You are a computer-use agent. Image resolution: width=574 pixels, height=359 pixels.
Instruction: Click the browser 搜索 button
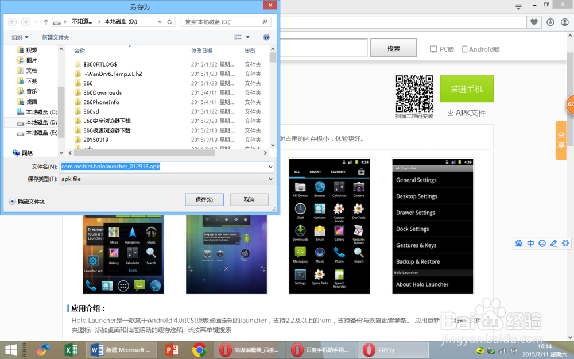coord(393,48)
